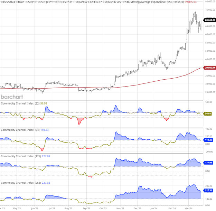Click the 65,000.00 price axis label
This screenshot has height=211, width=216.
210,26
